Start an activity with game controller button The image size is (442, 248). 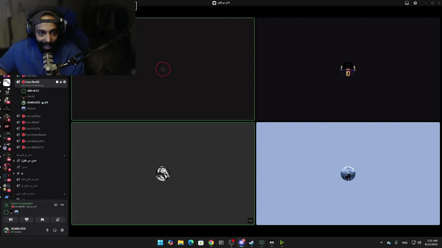42,219
